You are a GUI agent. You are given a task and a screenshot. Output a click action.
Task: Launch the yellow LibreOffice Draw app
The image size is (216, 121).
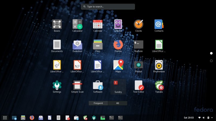[57, 66]
